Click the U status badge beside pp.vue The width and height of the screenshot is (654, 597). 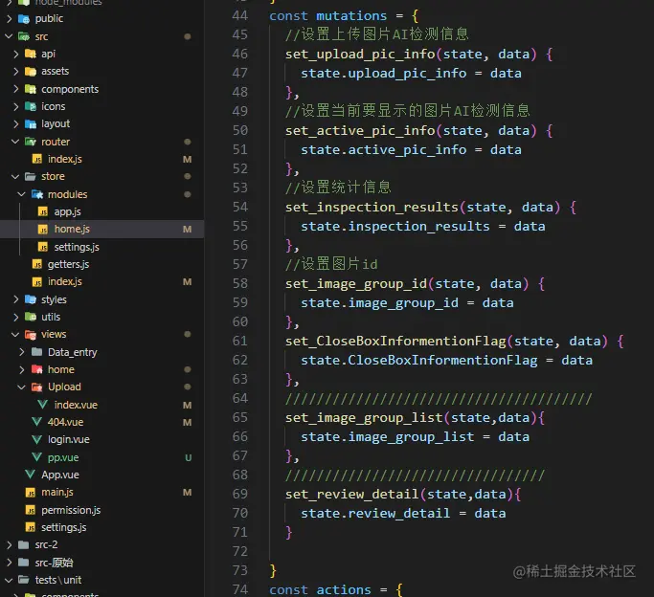click(x=188, y=458)
